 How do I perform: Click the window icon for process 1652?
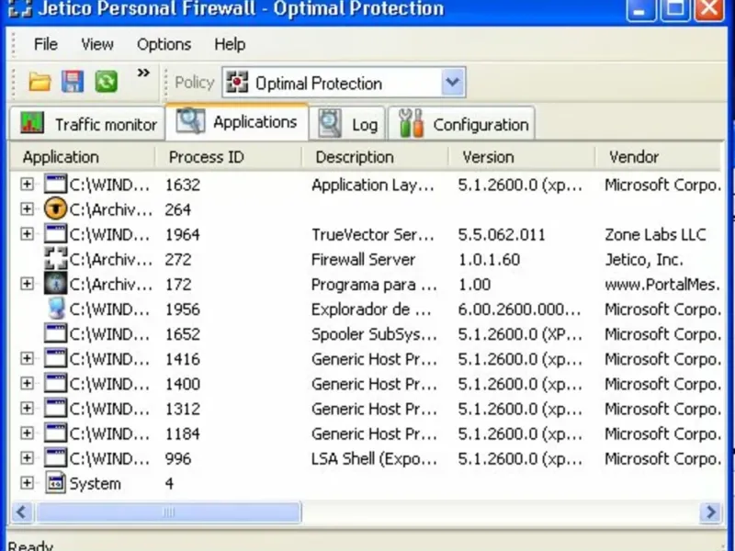[55, 333]
